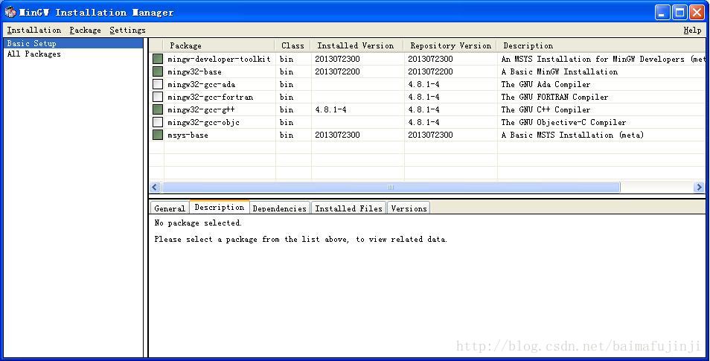Click installed version 4.8.1-4 of mingw32-gcc-g++

(x=330, y=109)
